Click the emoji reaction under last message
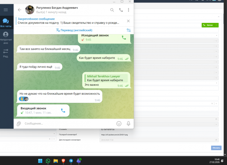227x165 pixels. tap(24, 99)
